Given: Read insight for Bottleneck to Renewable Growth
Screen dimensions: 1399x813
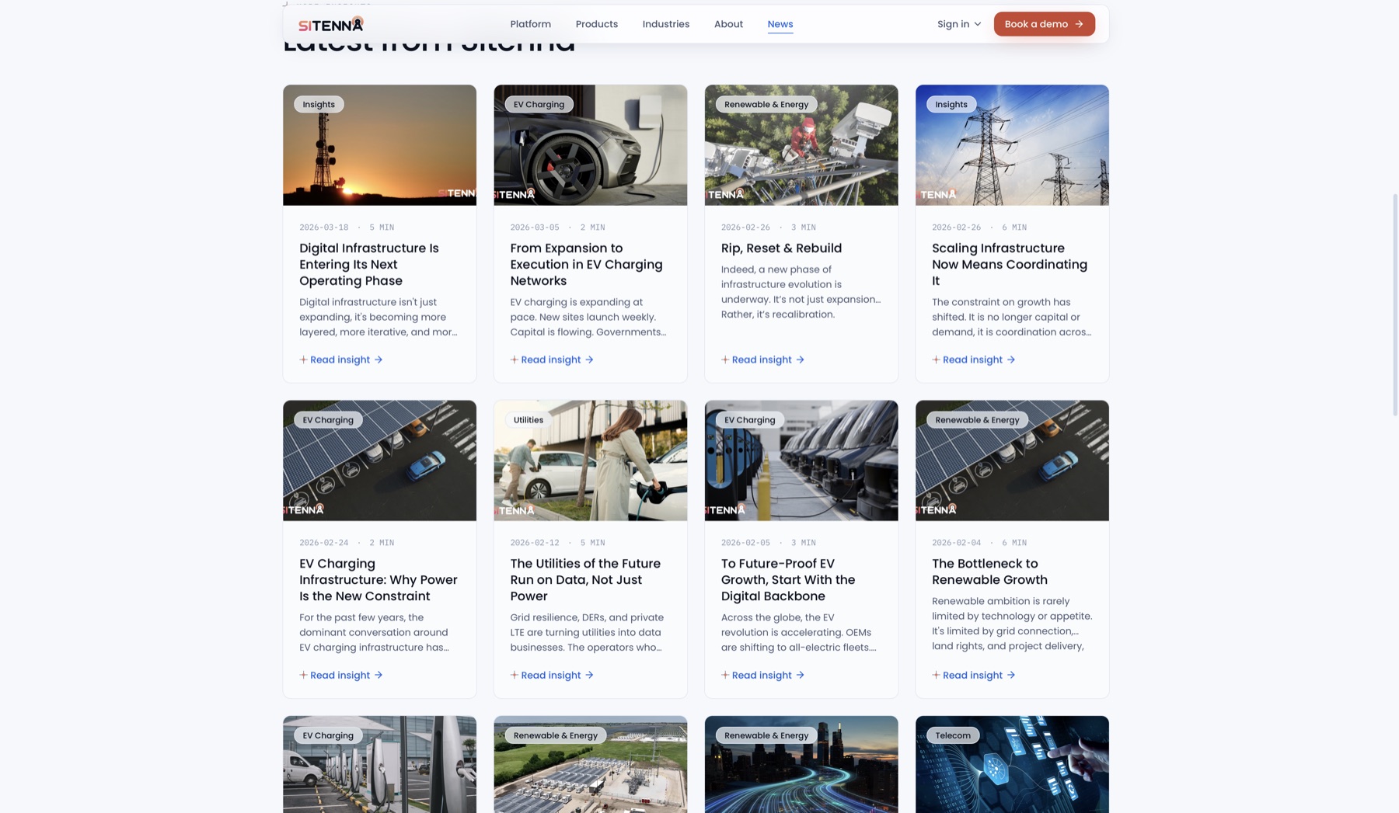Looking at the screenshot, I should pyautogui.click(x=973, y=675).
